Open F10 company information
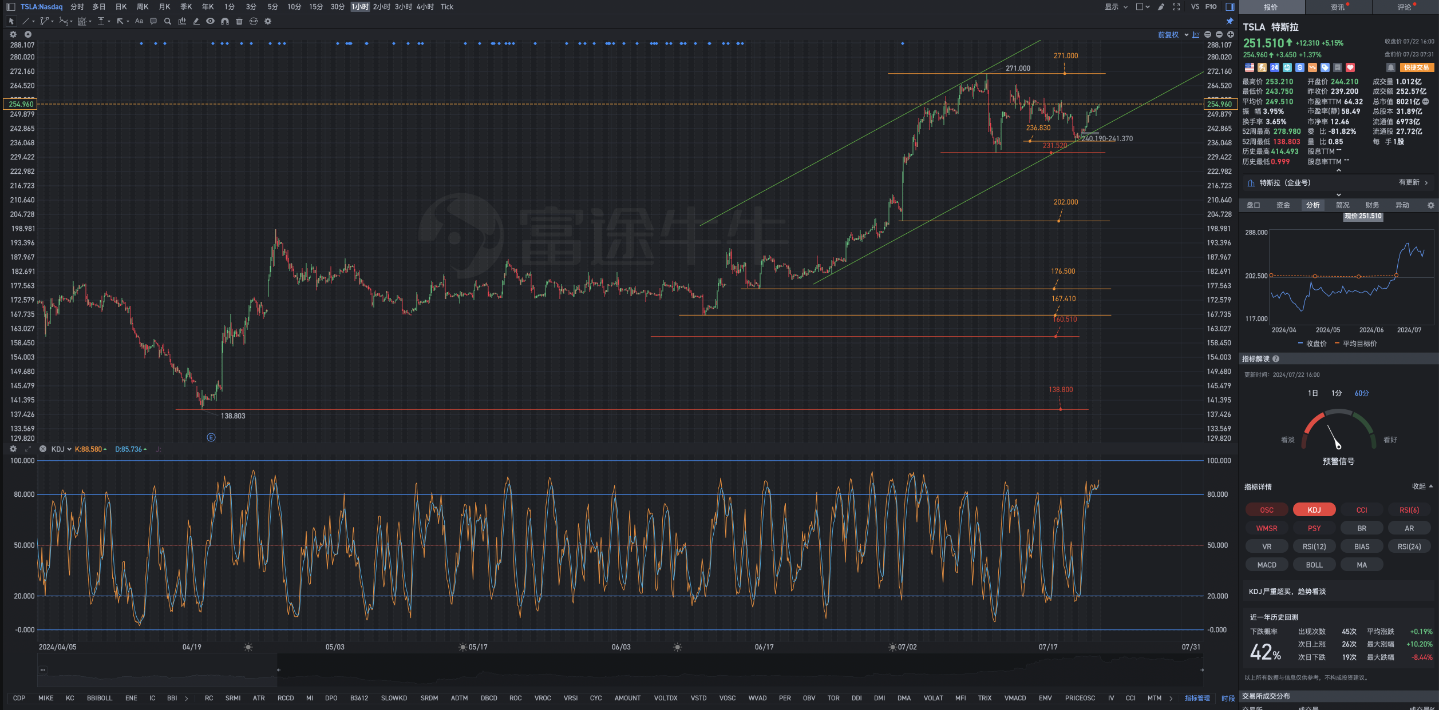This screenshot has height=710, width=1439. 1211,7
